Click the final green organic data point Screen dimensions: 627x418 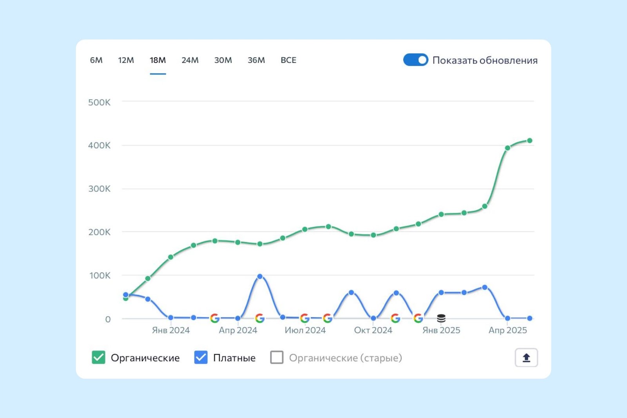click(x=529, y=140)
